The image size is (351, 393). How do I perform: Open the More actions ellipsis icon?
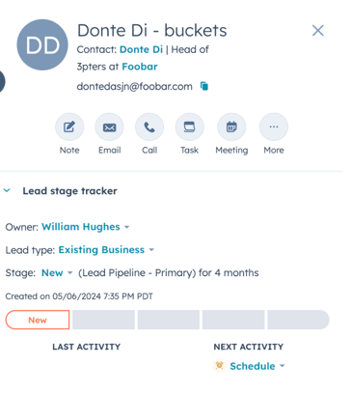(x=274, y=127)
